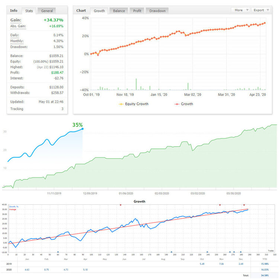Click the 34.58% total value
The width and height of the screenshot is (279, 279).
[x=265, y=275]
